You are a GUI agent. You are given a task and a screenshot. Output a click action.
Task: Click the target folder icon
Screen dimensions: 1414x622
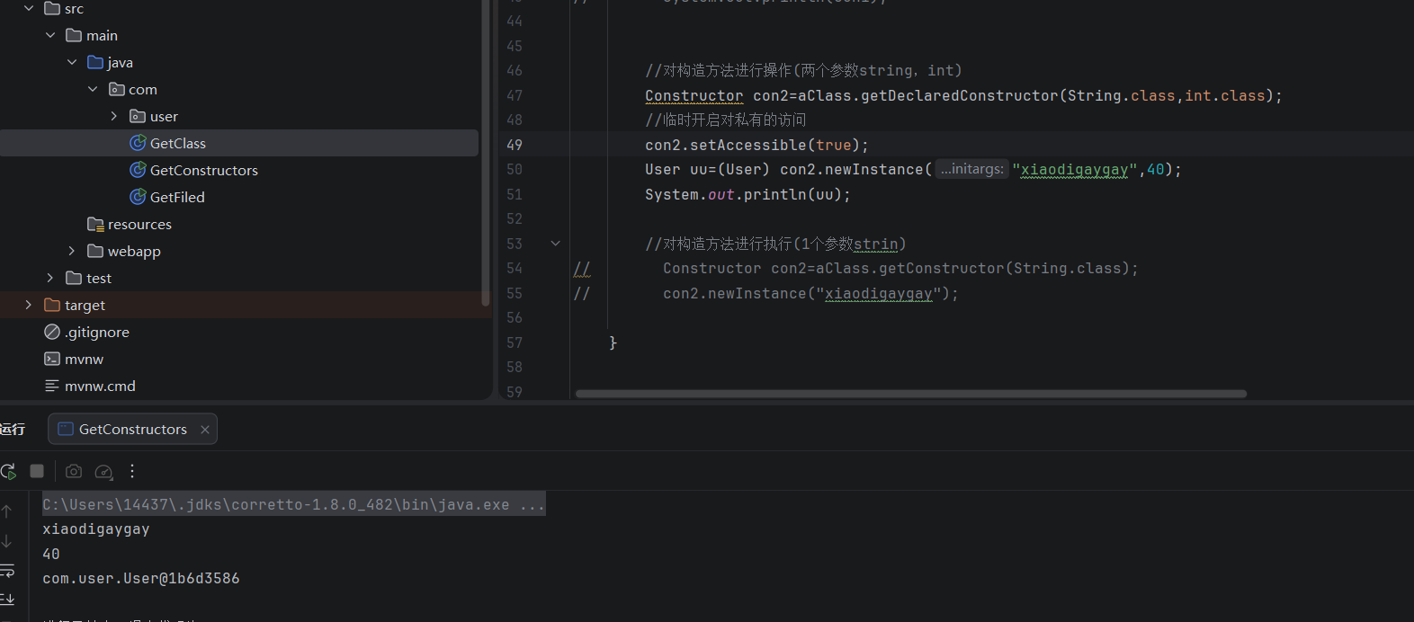click(x=52, y=305)
